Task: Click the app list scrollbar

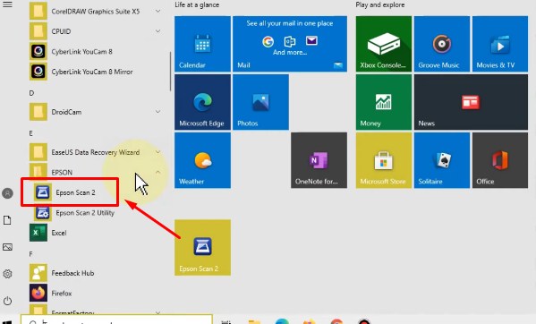Action: [170, 71]
